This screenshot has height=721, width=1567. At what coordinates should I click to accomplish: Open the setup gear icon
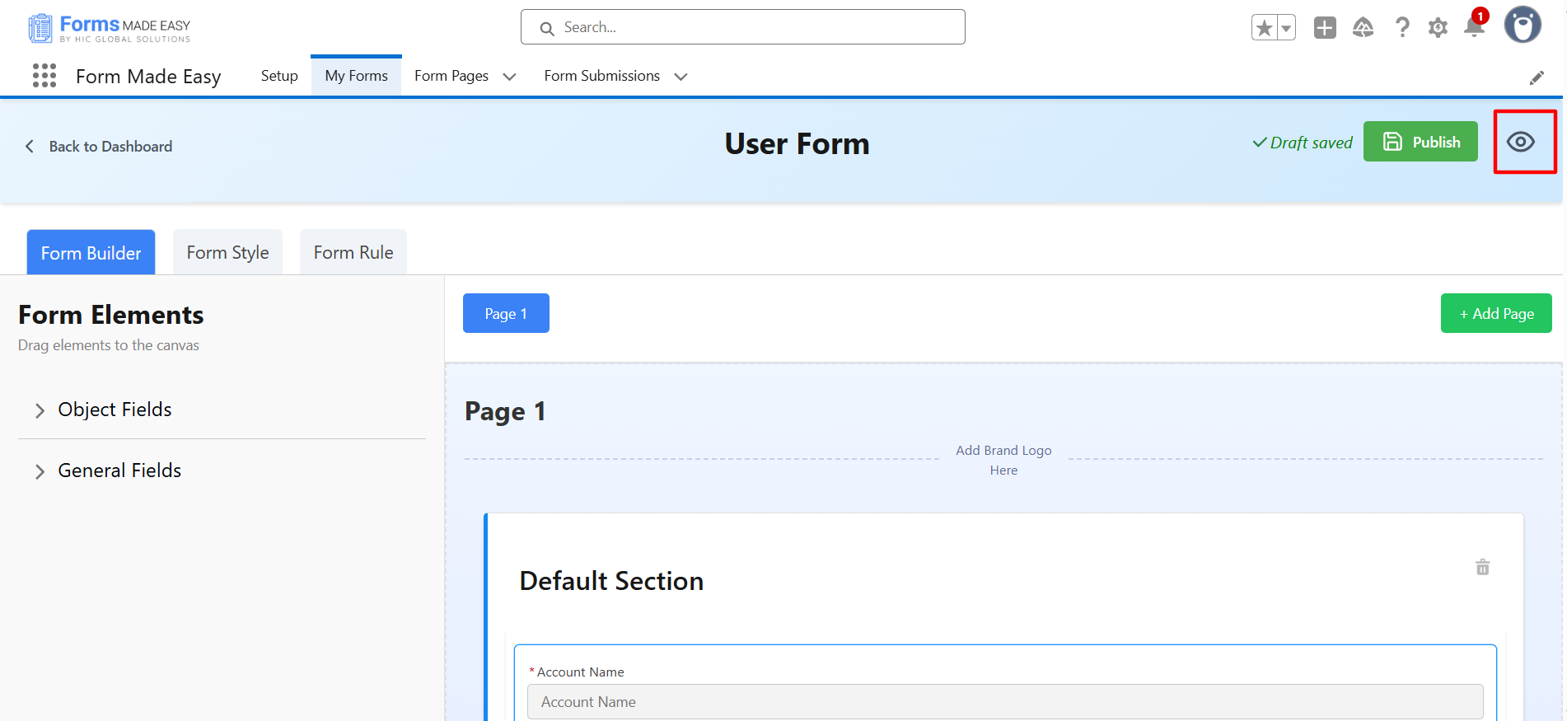(x=1438, y=28)
